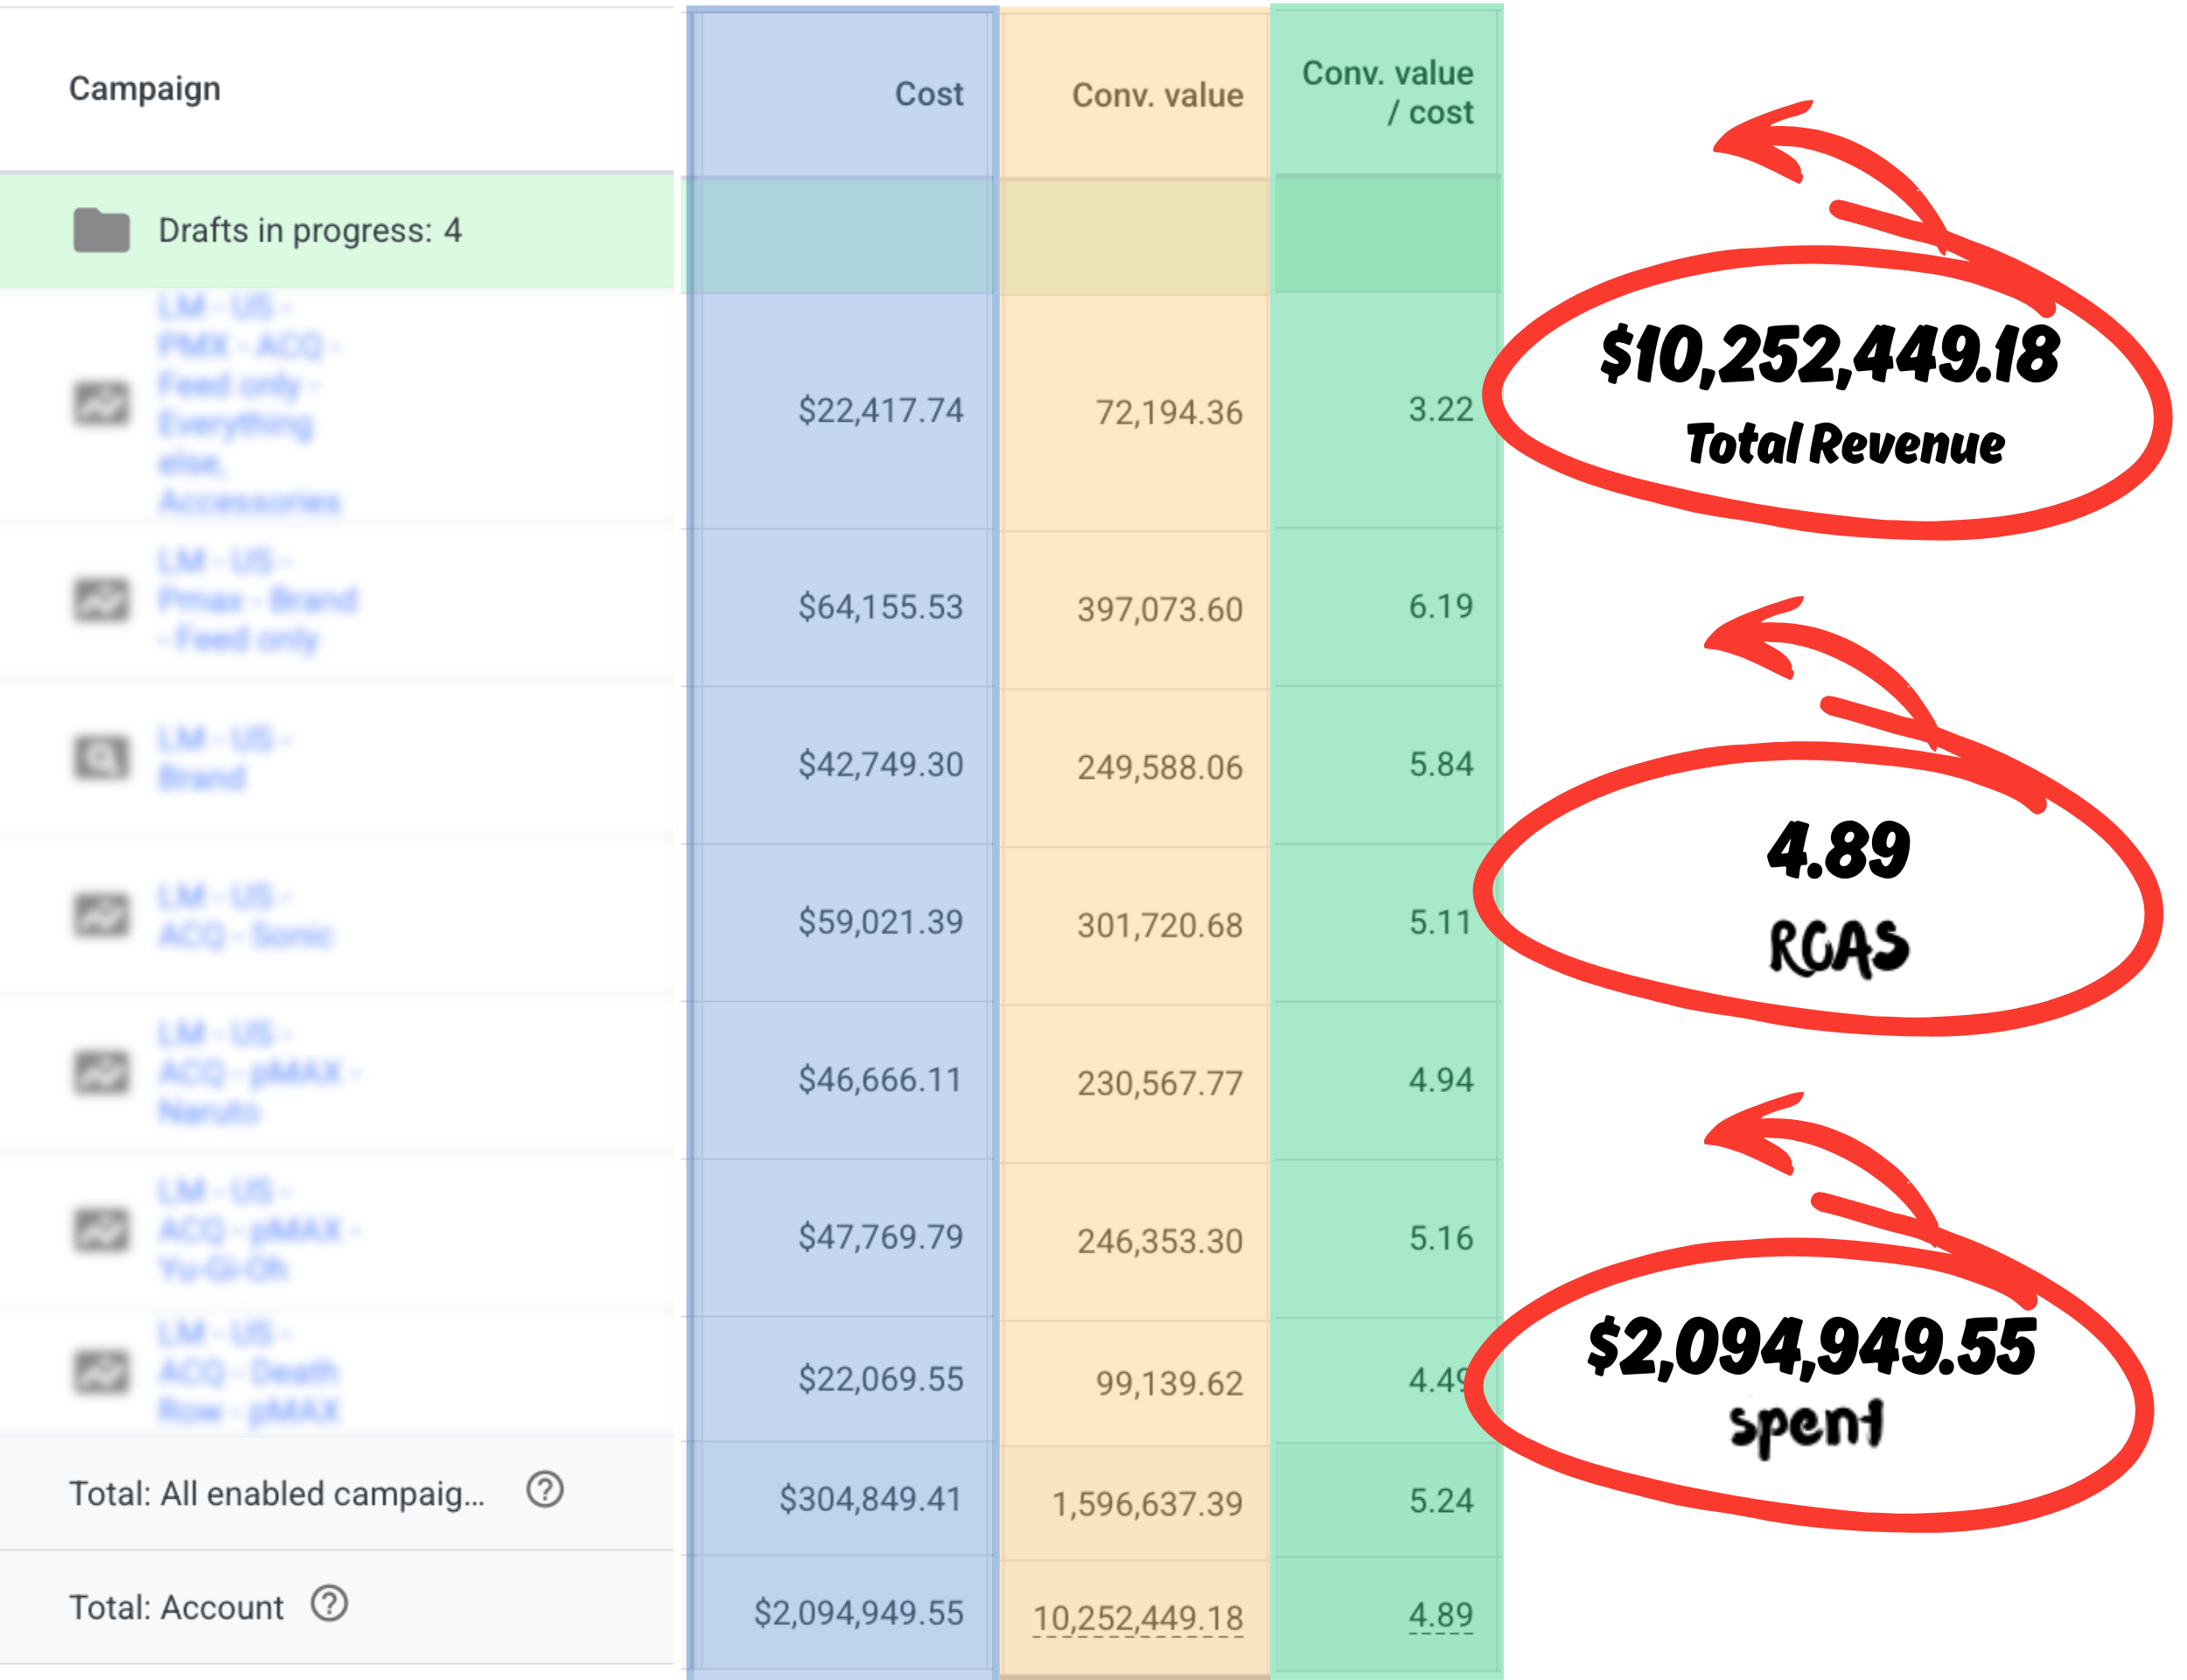
Task: Click the campaign icon beside $22,069.55 row
Action: [101, 1371]
